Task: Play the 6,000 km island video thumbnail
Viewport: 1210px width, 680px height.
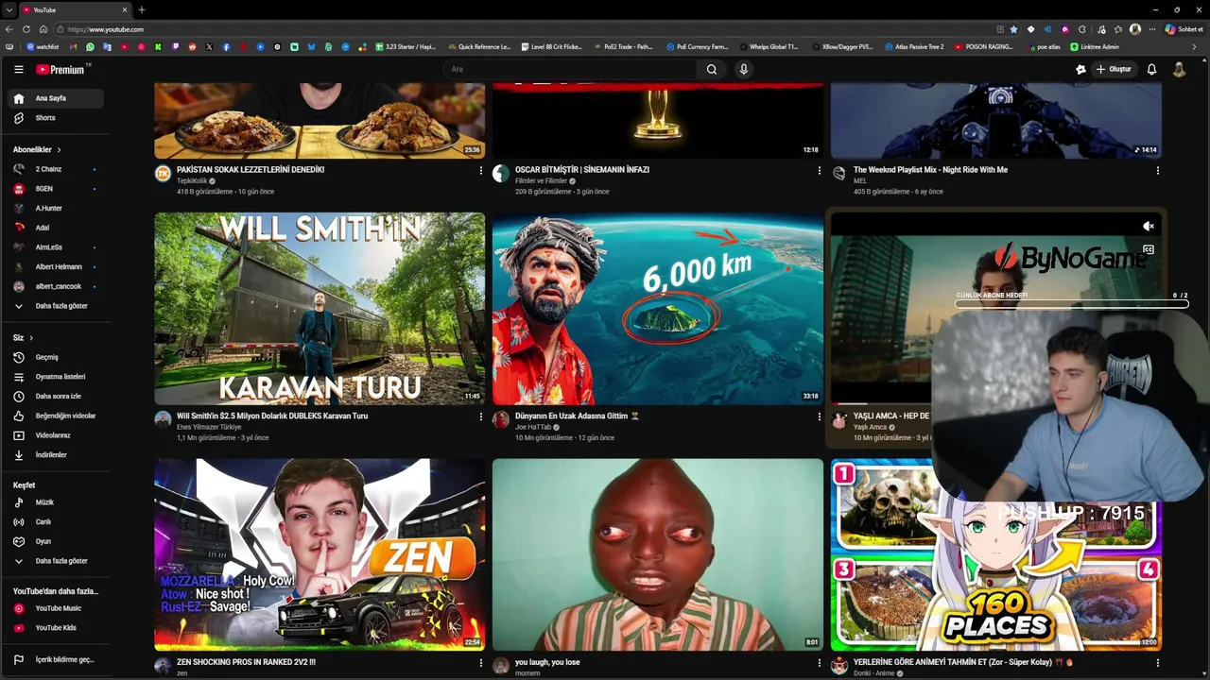Action: [x=658, y=309]
